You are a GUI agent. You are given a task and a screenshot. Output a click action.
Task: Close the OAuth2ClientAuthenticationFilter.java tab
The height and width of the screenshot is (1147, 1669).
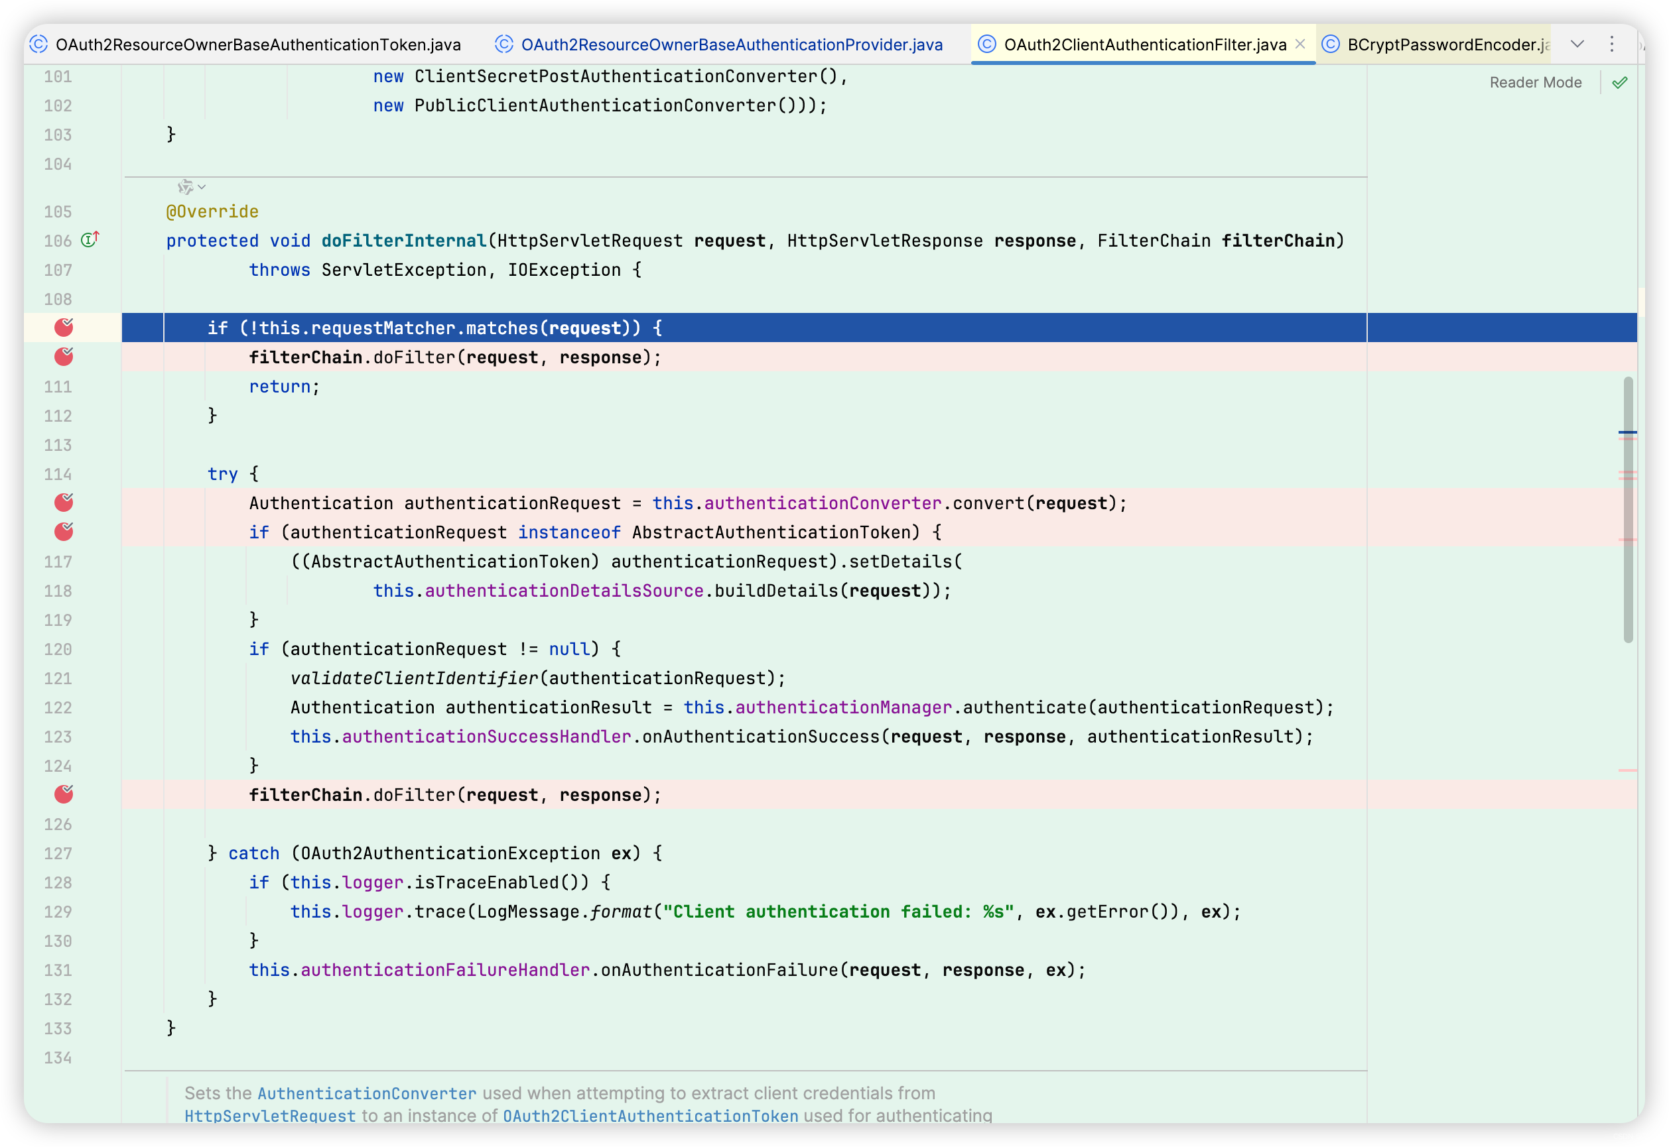[1300, 44]
